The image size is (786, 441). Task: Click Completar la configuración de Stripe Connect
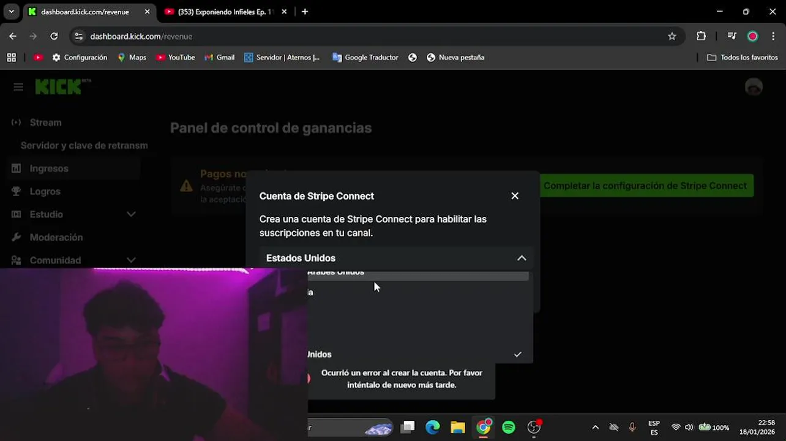click(x=645, y=186)
